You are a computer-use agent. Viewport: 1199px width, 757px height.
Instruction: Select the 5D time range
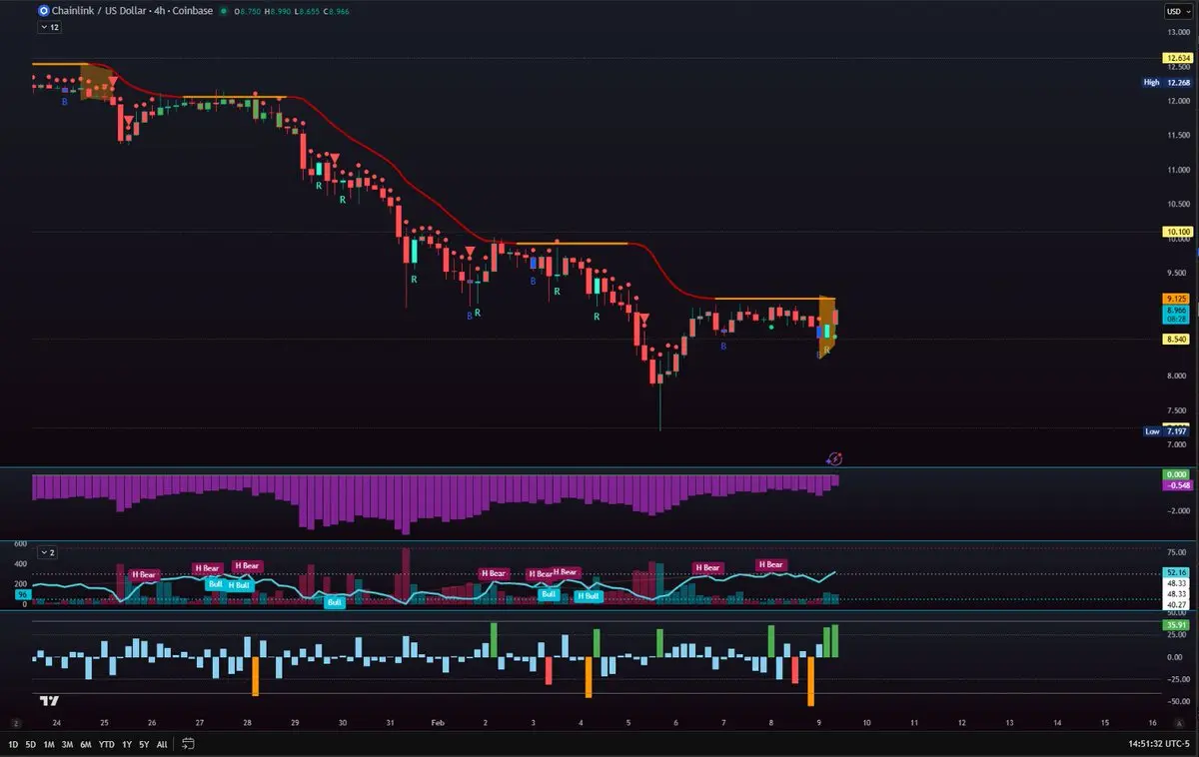click(29, 744)
